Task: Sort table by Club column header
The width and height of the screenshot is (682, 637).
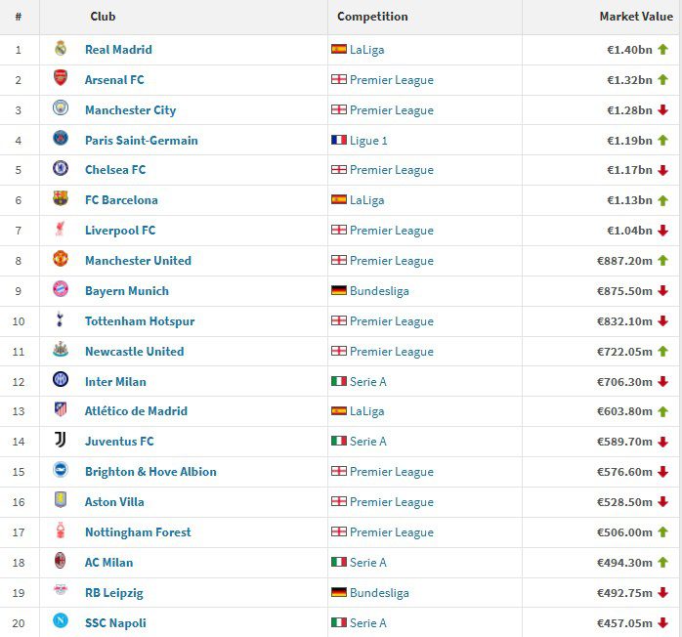Action: pyautogui.click(x=103, y=17)
